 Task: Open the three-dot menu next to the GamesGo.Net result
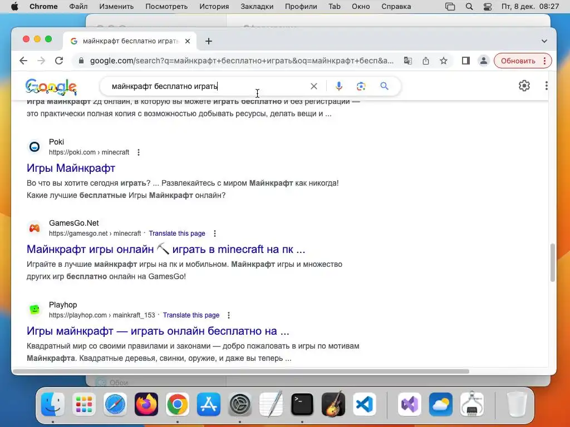click(215, 234)
